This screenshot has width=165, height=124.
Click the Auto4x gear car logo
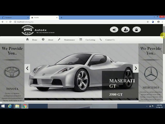[x=28, y=30]
